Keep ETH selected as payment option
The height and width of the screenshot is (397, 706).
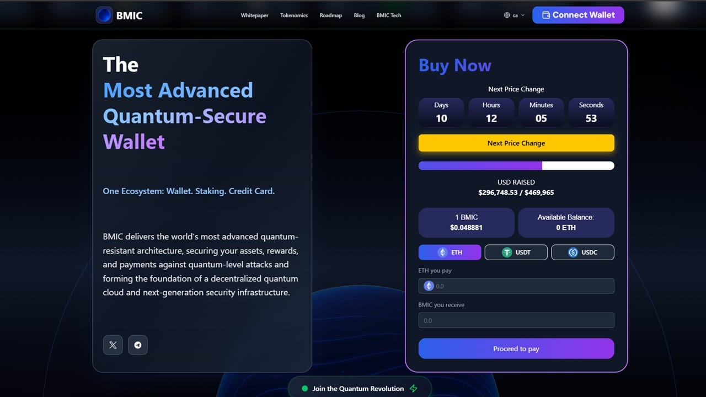tap(450, 252)
